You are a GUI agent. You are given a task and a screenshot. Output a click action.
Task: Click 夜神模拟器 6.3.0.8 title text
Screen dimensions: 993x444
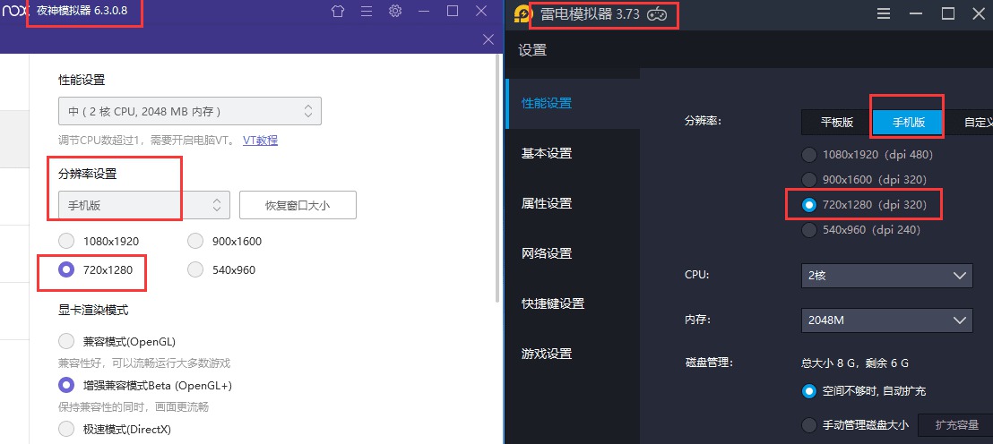click(x=84, y=12)
